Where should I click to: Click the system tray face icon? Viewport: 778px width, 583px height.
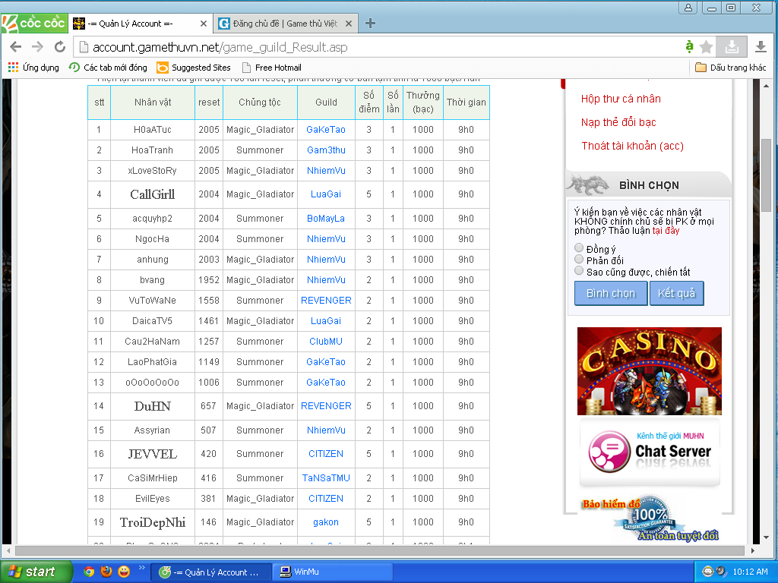[708, 572]
